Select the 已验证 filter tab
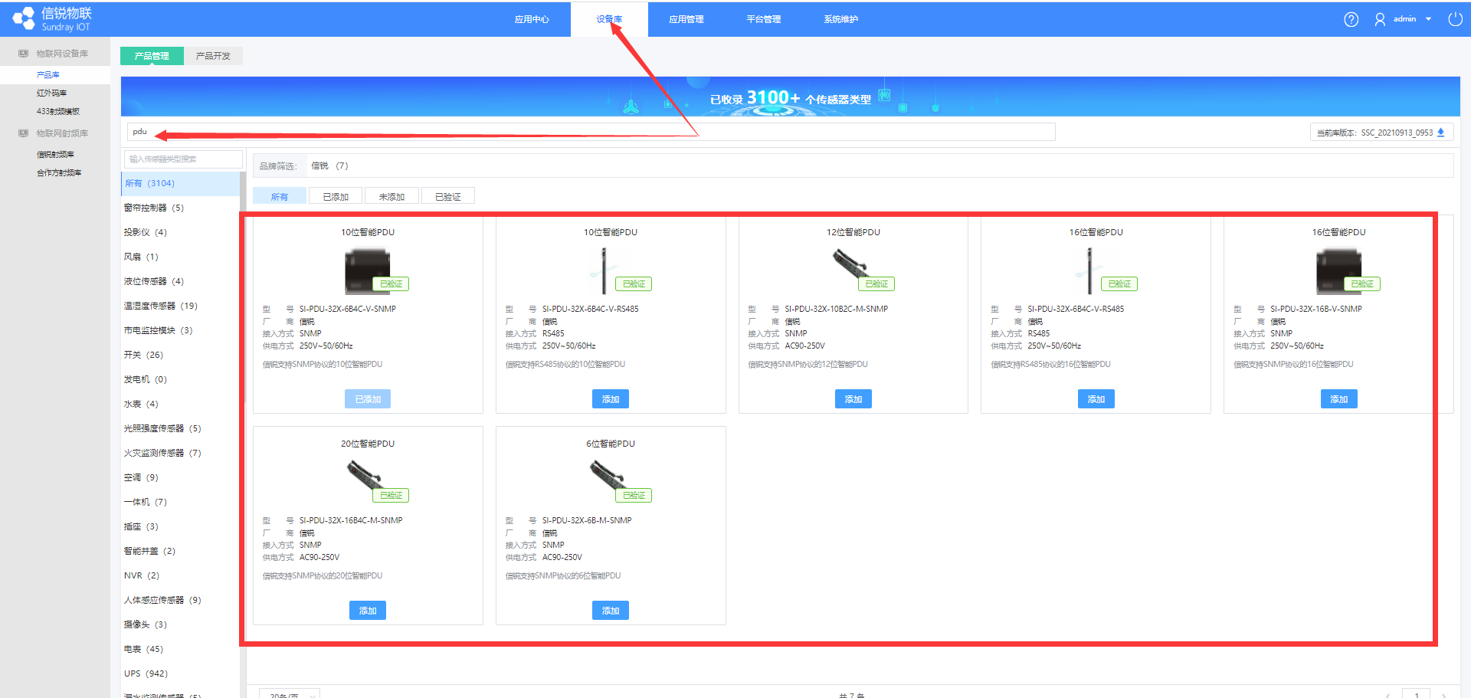1471x698 pixels. (448, 197)
